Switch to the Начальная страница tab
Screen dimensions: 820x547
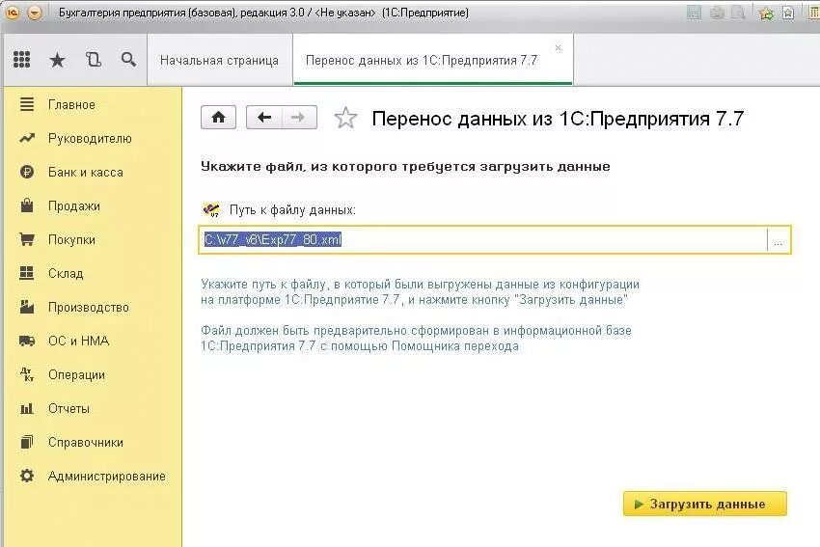pyautogui.click(x=220, y=60)
